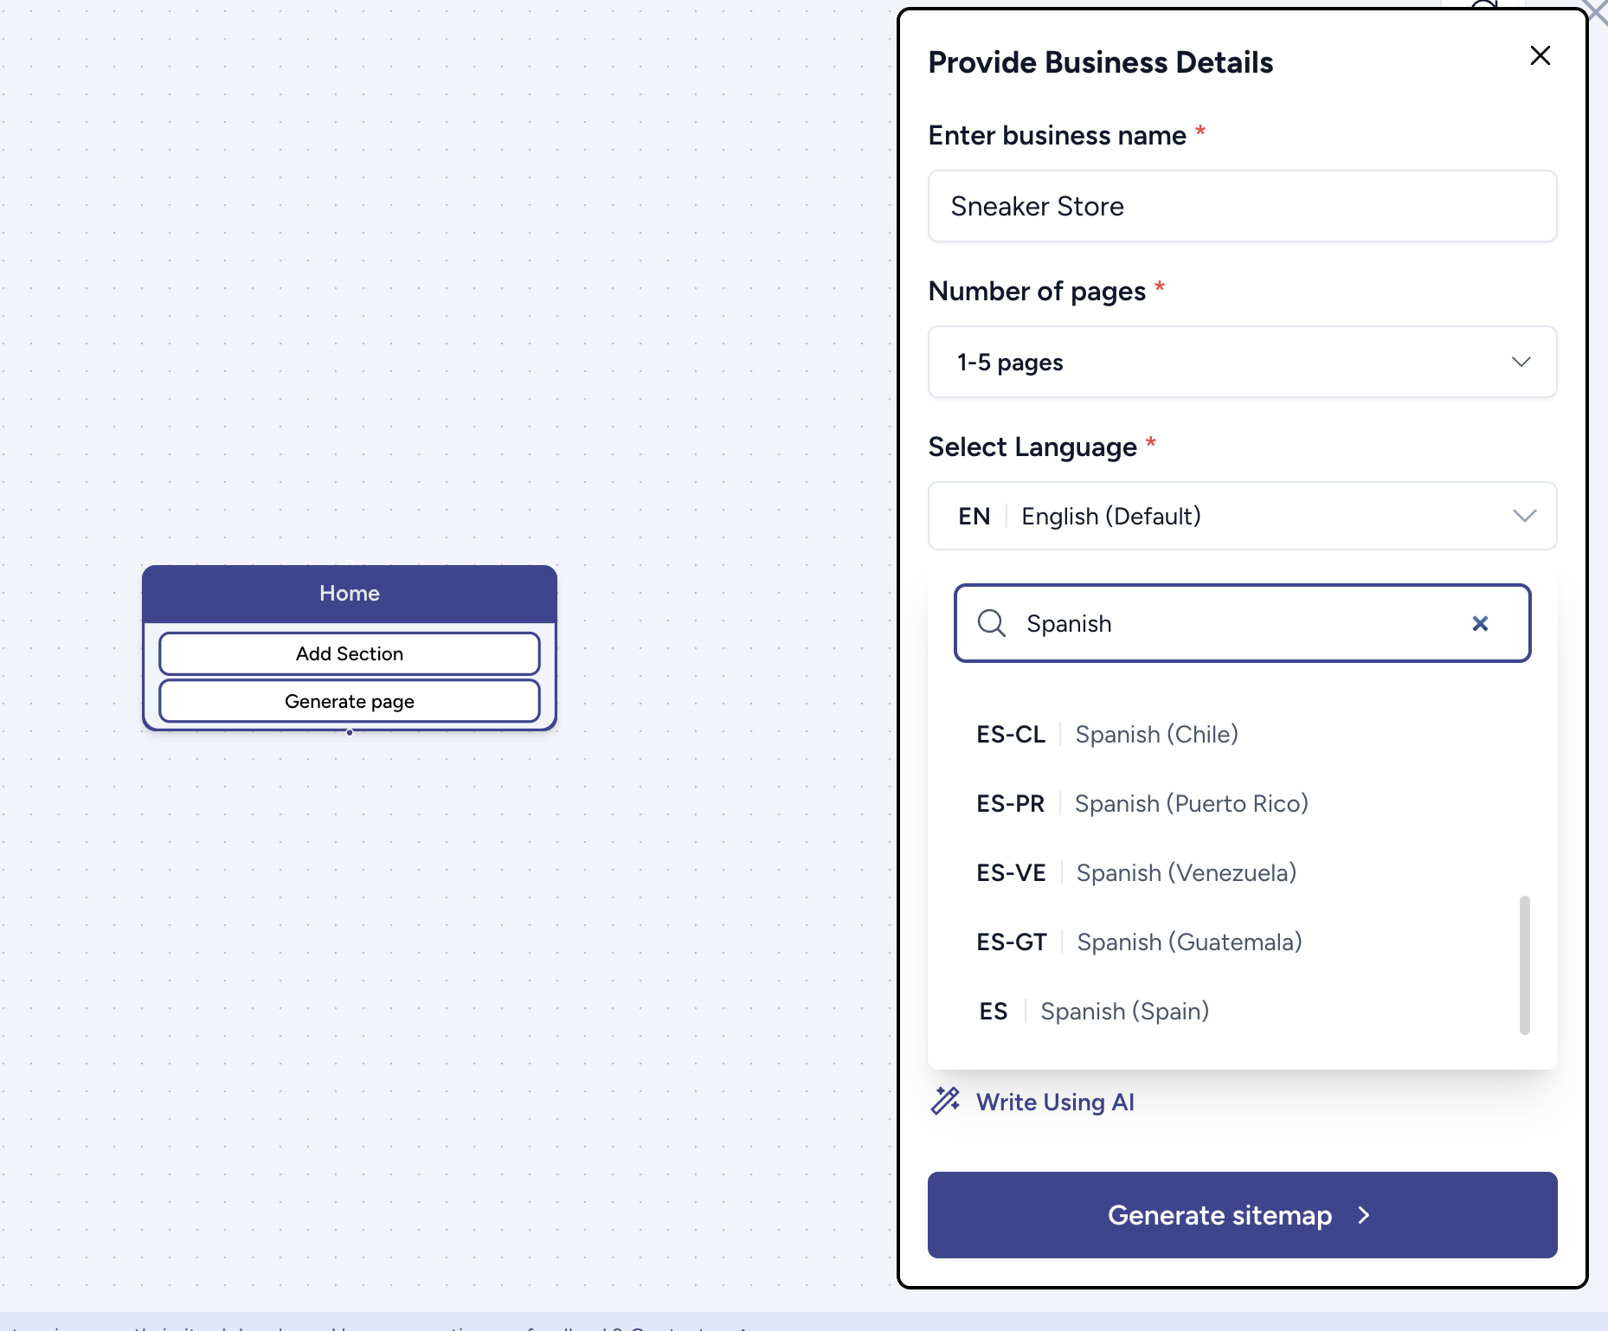This screenshot has width=1608, height=1331.
Task: Click the 1-5 pages dropdown chevron
Action: (x=1521, y=362)
